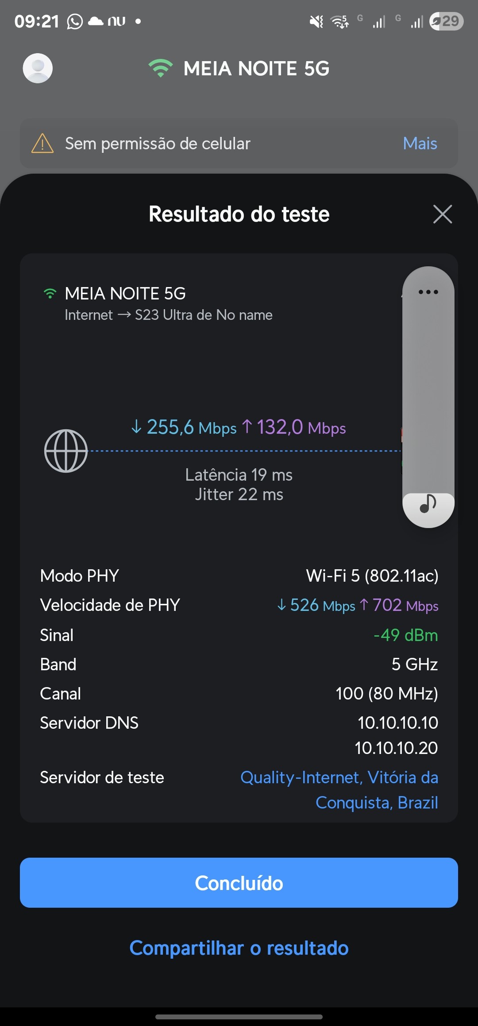Open the Mais link in permission banner

pyautogui.click(x=420, y=144)
